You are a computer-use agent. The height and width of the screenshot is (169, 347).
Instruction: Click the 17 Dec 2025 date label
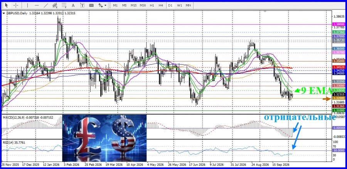coord(31,165)
